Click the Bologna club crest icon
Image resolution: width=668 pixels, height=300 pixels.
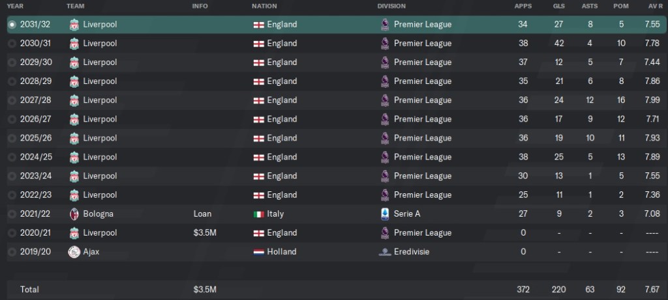[74, 213]
